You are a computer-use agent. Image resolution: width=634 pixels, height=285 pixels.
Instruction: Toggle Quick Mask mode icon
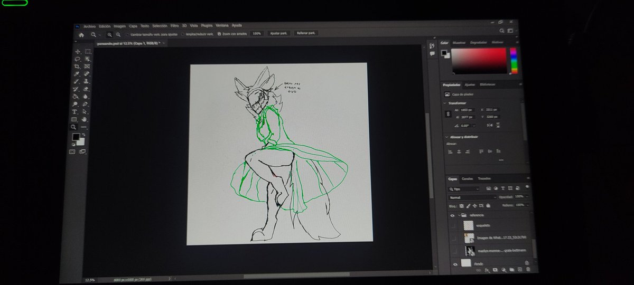(72, 151)
